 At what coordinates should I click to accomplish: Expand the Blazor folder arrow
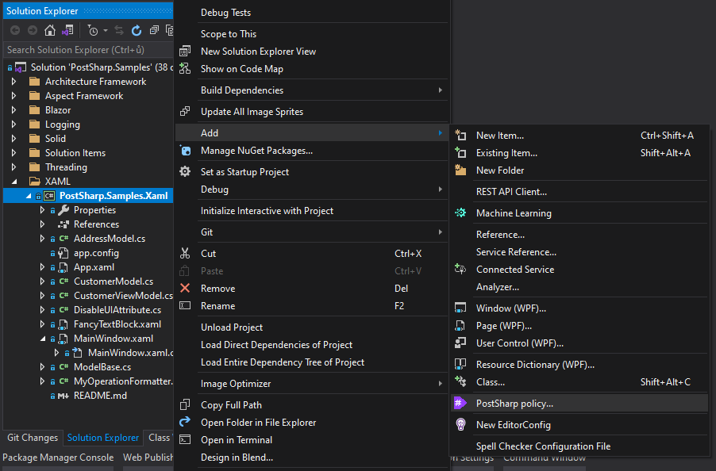tap(13, 110)
